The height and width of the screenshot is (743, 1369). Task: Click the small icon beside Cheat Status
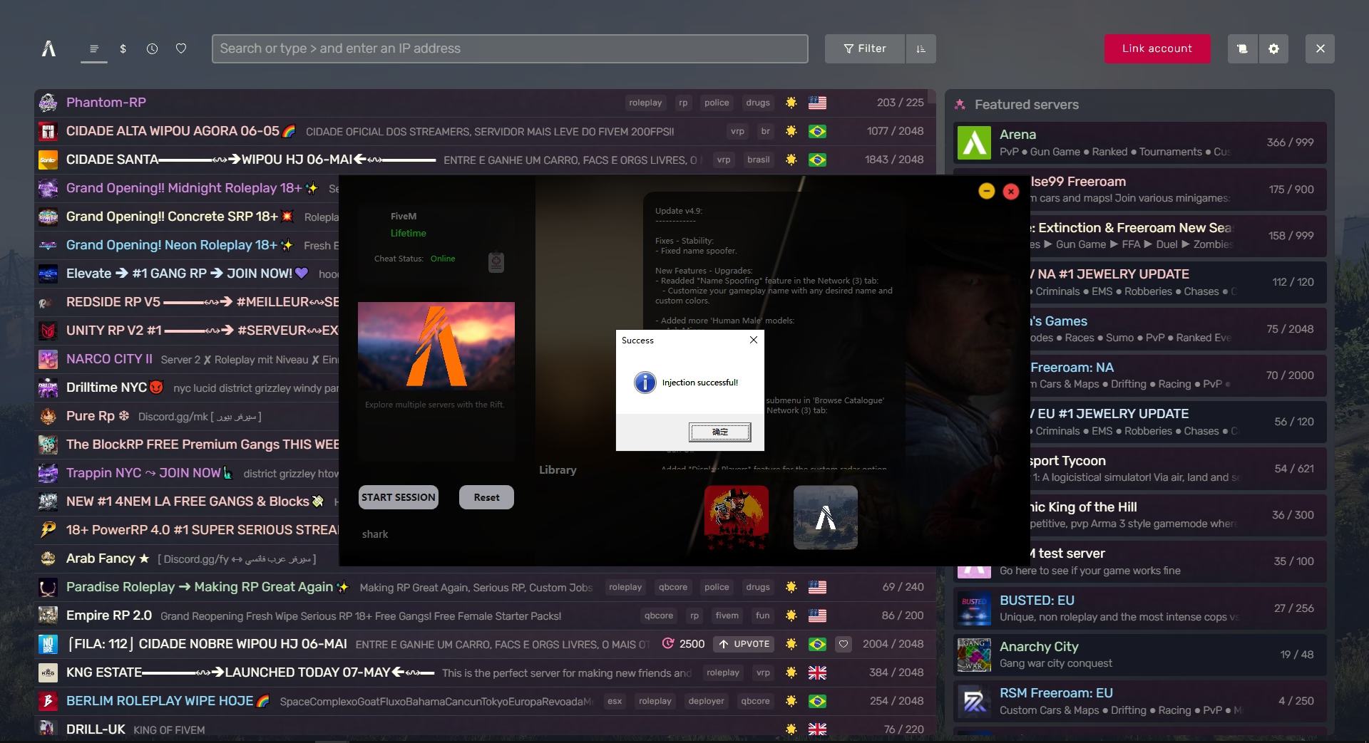496,261
